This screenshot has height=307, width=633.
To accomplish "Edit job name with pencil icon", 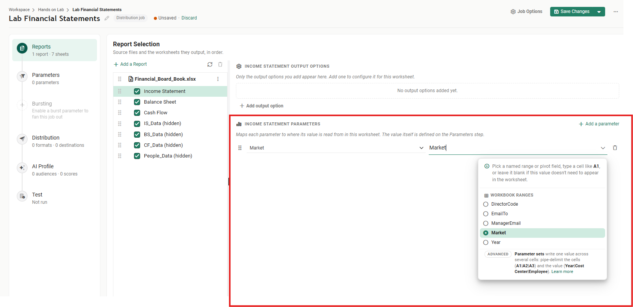I will [107, 18].
